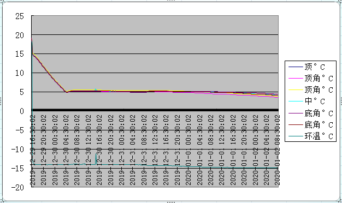342x203 pixels.
Task: Click the chart's left-middle resize handle
Action: 1,101
